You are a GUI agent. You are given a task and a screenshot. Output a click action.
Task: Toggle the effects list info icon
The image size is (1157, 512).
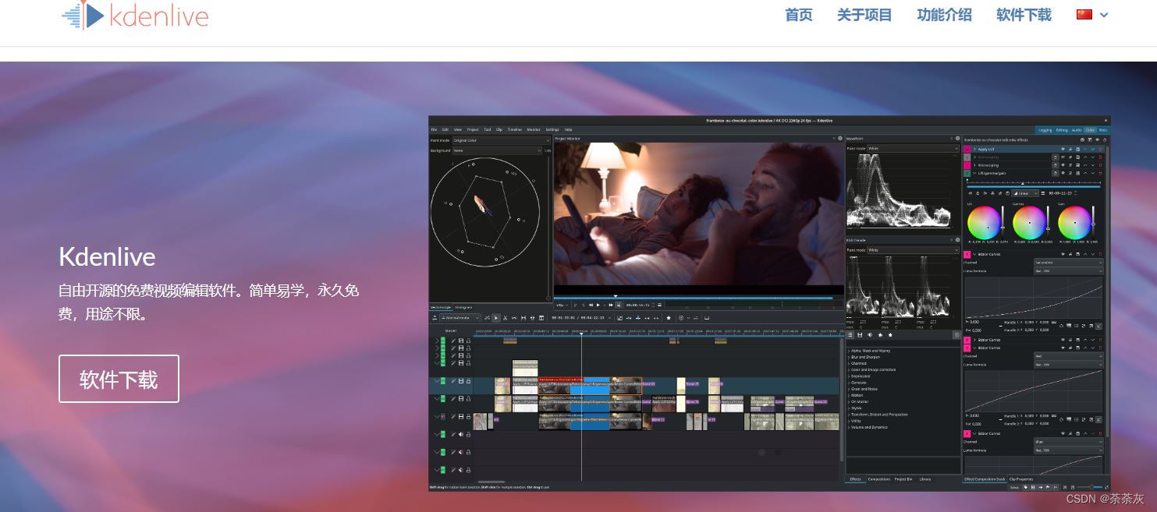click(956, 335)
